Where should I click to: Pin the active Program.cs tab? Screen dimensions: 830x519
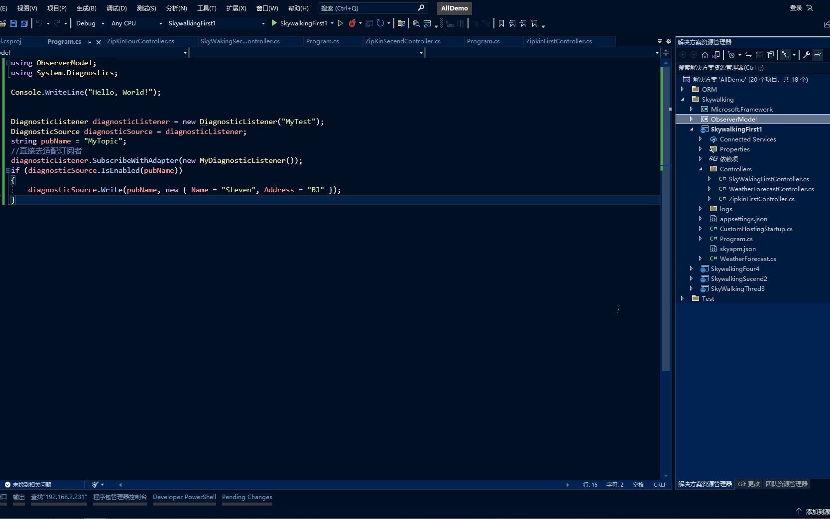[x=90, y=42]
